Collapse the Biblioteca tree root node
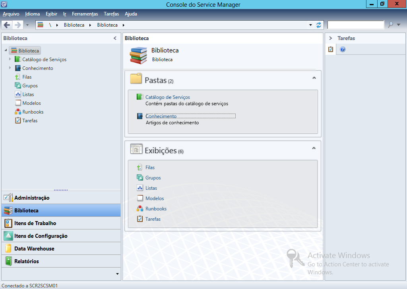Image resolution: width=407 pixels, height=289 pixels. point(6,50)
